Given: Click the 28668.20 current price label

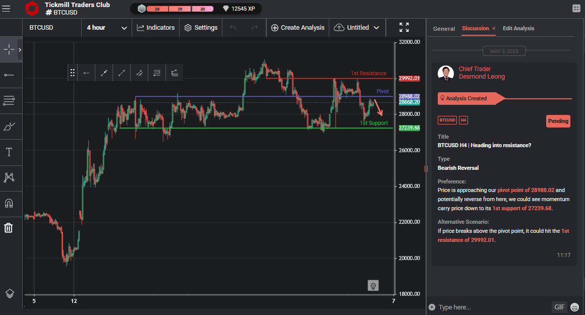Looking at the screenshot, I should pyautogui.click(x=409, y=102).
